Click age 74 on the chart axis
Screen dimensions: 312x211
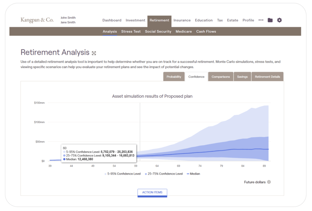point(200,166)
